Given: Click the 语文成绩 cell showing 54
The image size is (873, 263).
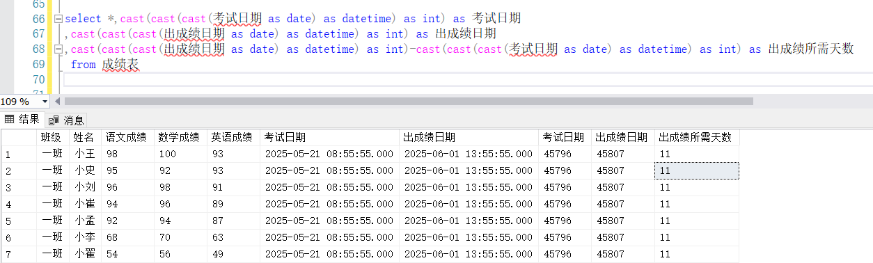Looking at the screenshot, I should point(127,254).
